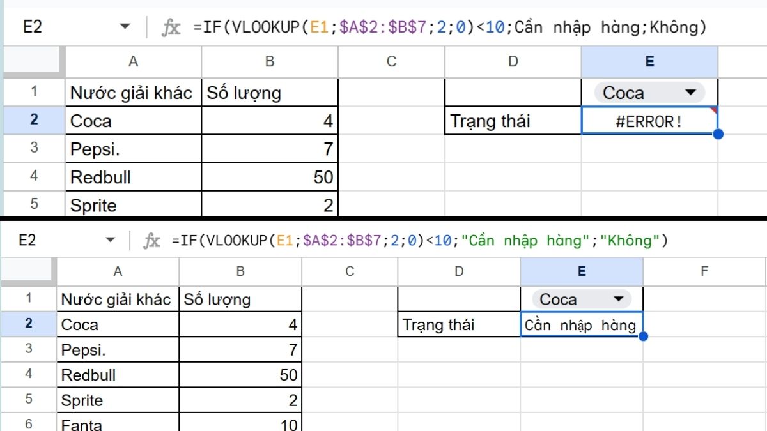The image size is (767, 431).
Task: Click the blue fill handle in top sheet
Action: click(718, 134)
